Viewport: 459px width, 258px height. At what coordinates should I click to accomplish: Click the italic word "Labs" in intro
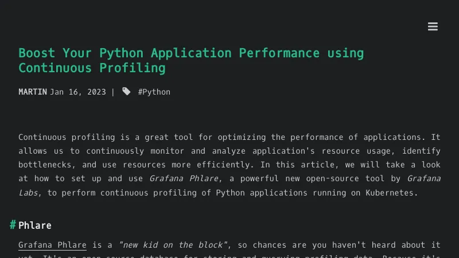pos(28,193)
